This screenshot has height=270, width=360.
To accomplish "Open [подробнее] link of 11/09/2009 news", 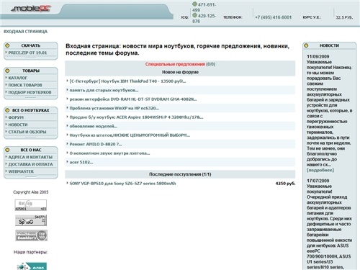I will point(320,170).
